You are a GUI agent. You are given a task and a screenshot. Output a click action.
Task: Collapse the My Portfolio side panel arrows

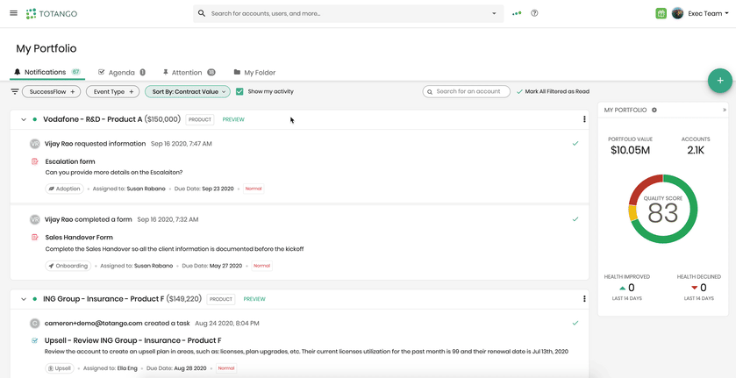[x=725, y=110]
